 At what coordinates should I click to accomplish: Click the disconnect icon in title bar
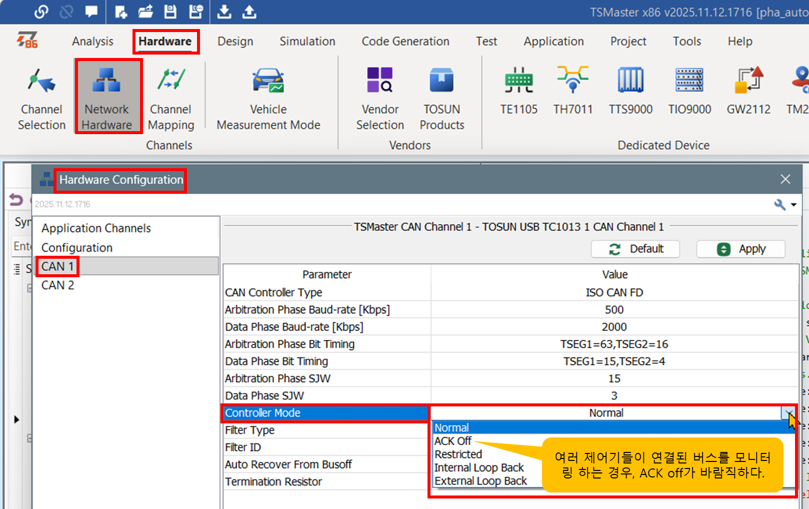(x=66, y=12)
